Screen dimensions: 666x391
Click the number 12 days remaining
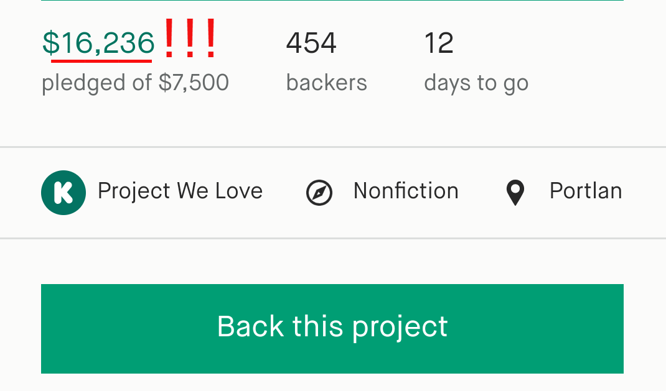coord(439,43)
